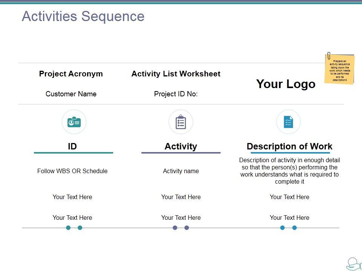Select first Your Text Here under ID
The width and height of the screenshot is (362, 271).
tap(72, 197)
